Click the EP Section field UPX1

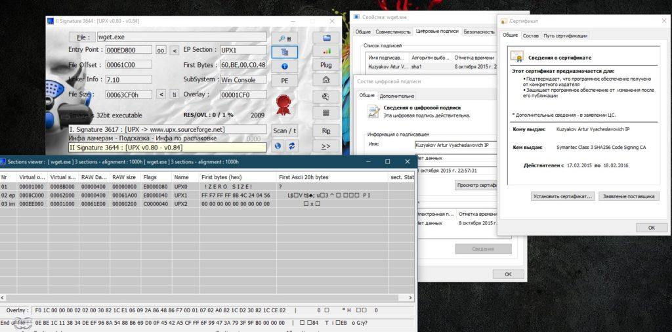(243, 50)
